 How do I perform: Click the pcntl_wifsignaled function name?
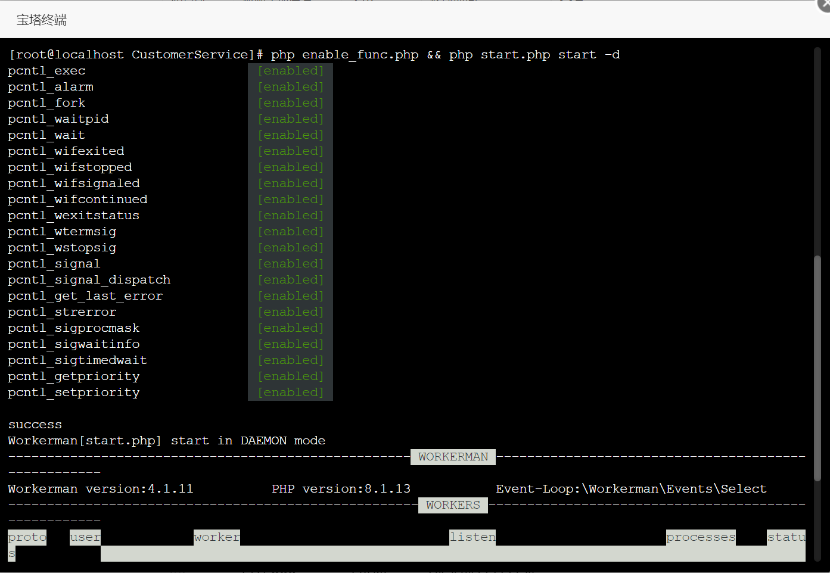pyautogui.click(x=74, y=183)
